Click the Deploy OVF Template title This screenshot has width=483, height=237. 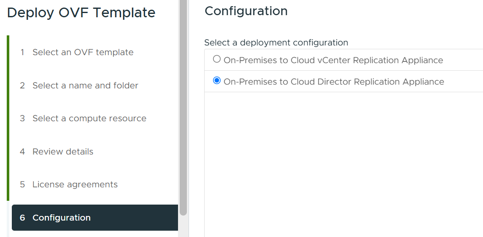81,13
